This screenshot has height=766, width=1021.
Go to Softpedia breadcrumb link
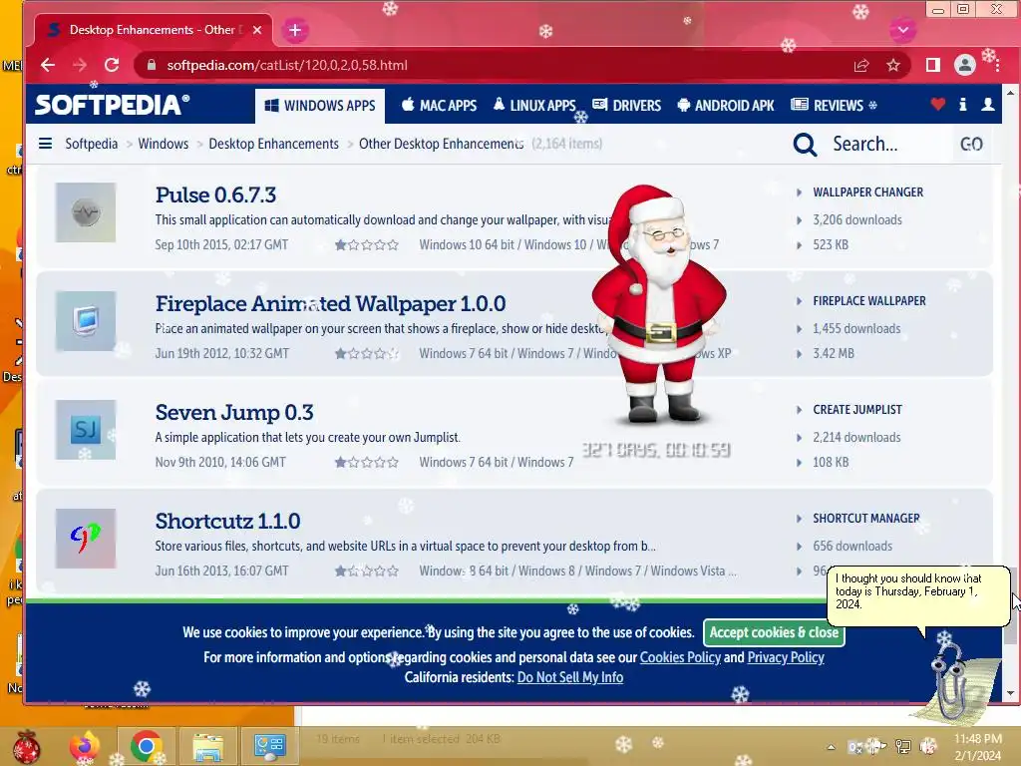(x=91, y=144)
